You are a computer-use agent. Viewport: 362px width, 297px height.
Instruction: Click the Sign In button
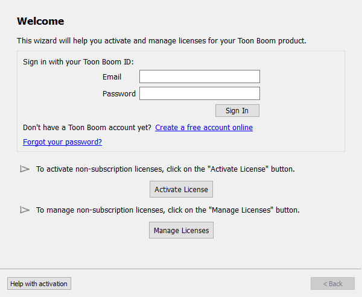point(237,111)
